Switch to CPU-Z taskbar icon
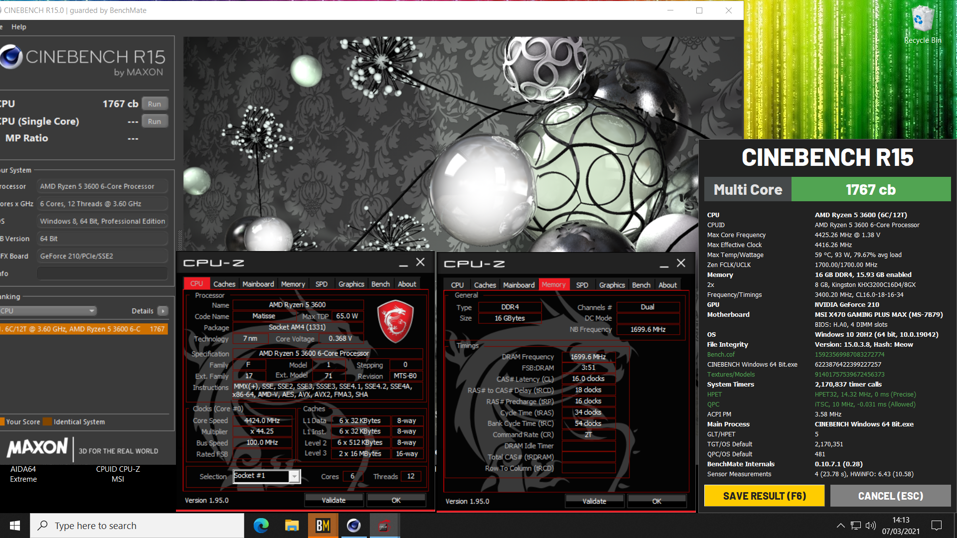The image size is (957, 538). click(x=384, y=526)
